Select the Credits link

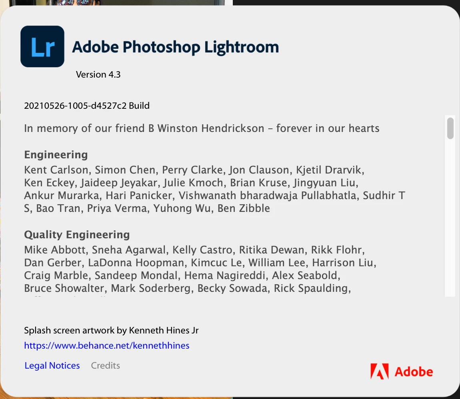click(105, 365)
